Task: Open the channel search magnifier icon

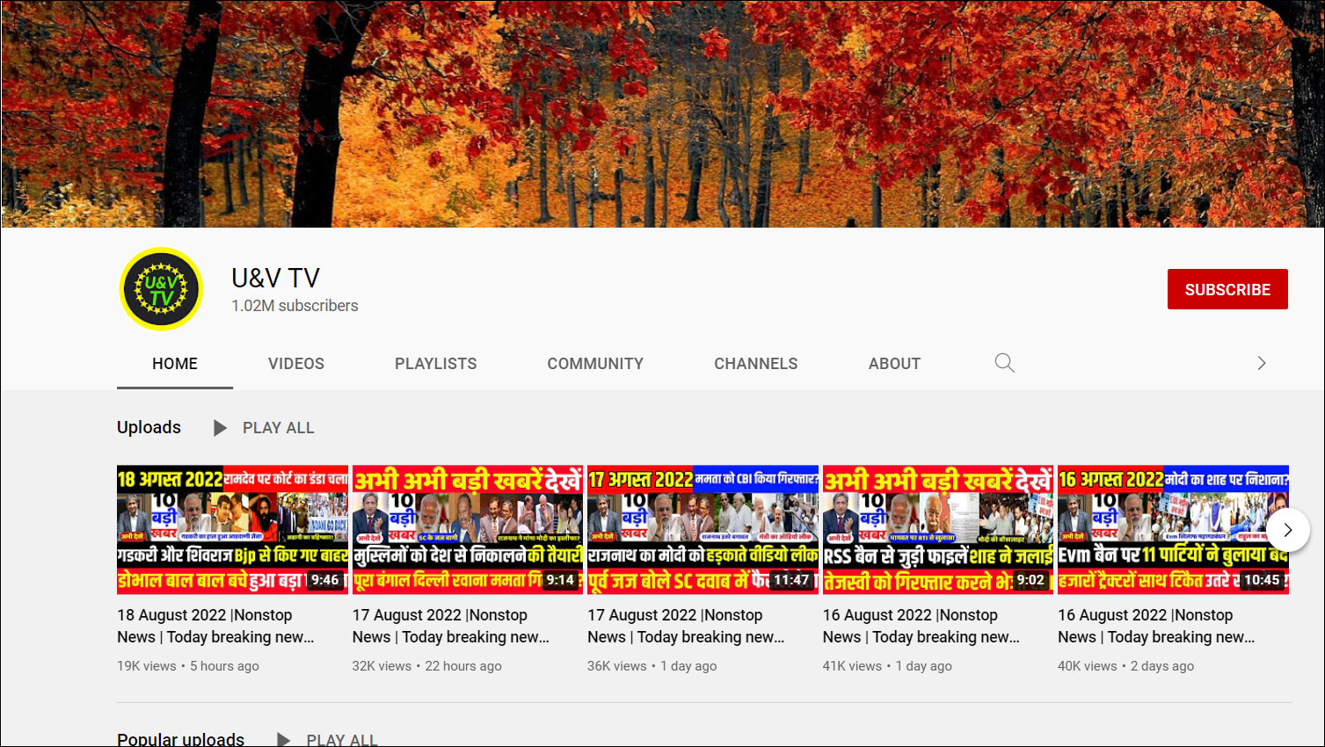Action: tap(1004, 363)
